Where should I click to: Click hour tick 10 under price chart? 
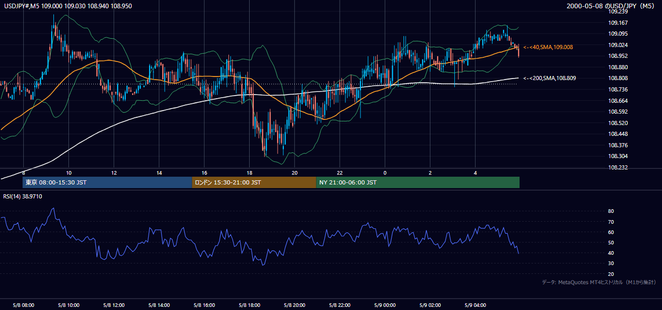(69, 173)
